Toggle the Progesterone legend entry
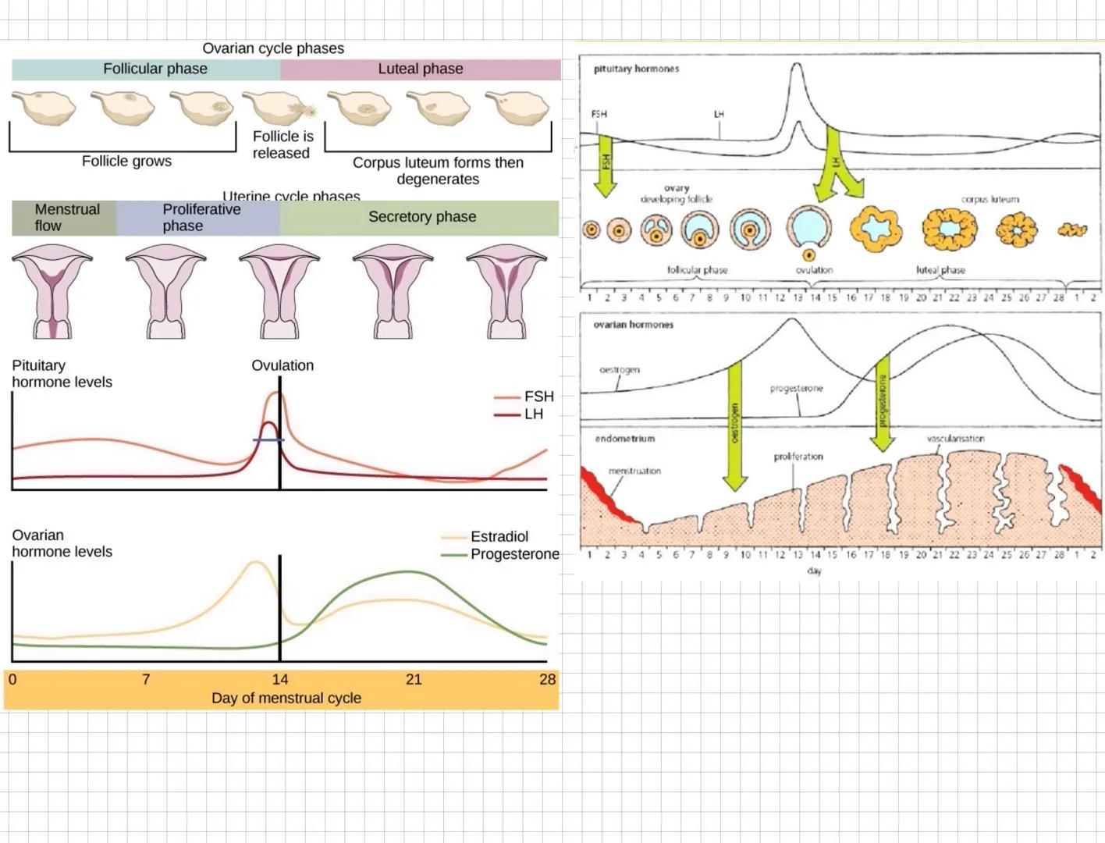Screen dimensions: 1105x843 click(x=513, y=555)
